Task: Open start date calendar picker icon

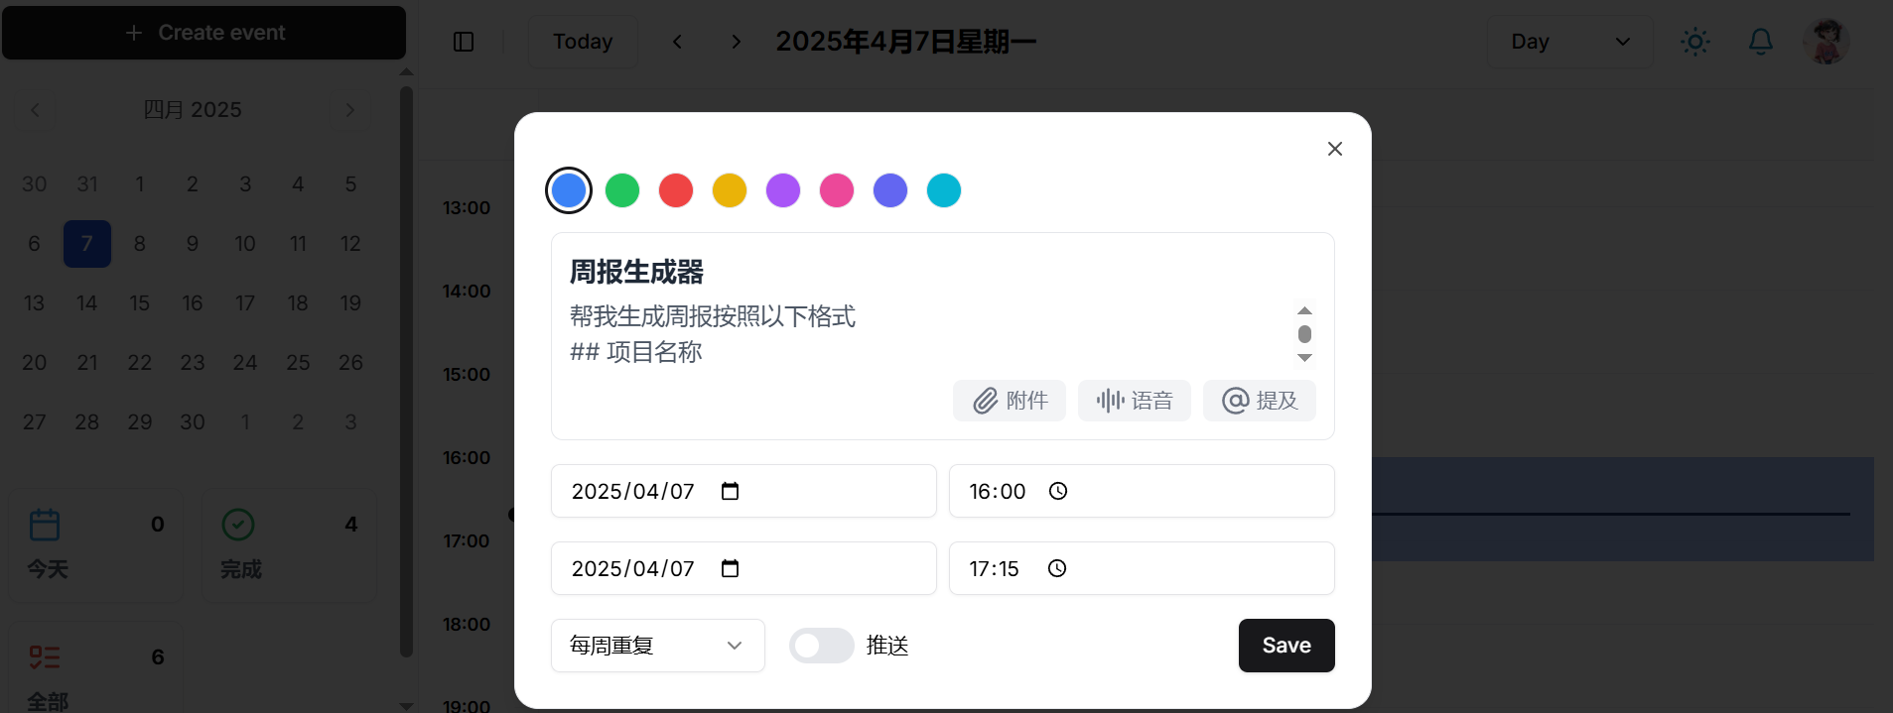Action: pos(730,491)
